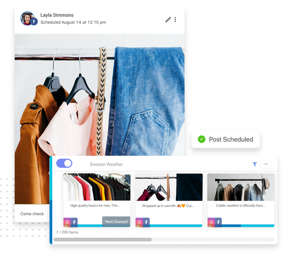Click Facebook icon on the men's basics card
This screenshot has height=254, width=284.
coord(74,222)
